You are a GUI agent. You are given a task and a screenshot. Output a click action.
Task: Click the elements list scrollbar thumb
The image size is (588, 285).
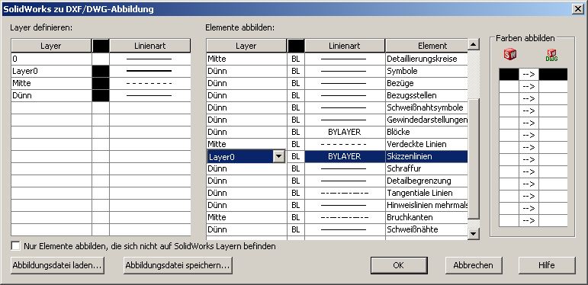pos(474,159)
